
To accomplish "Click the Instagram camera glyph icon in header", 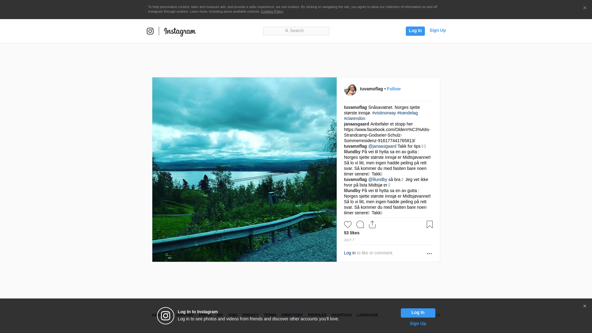I will 150,31.
